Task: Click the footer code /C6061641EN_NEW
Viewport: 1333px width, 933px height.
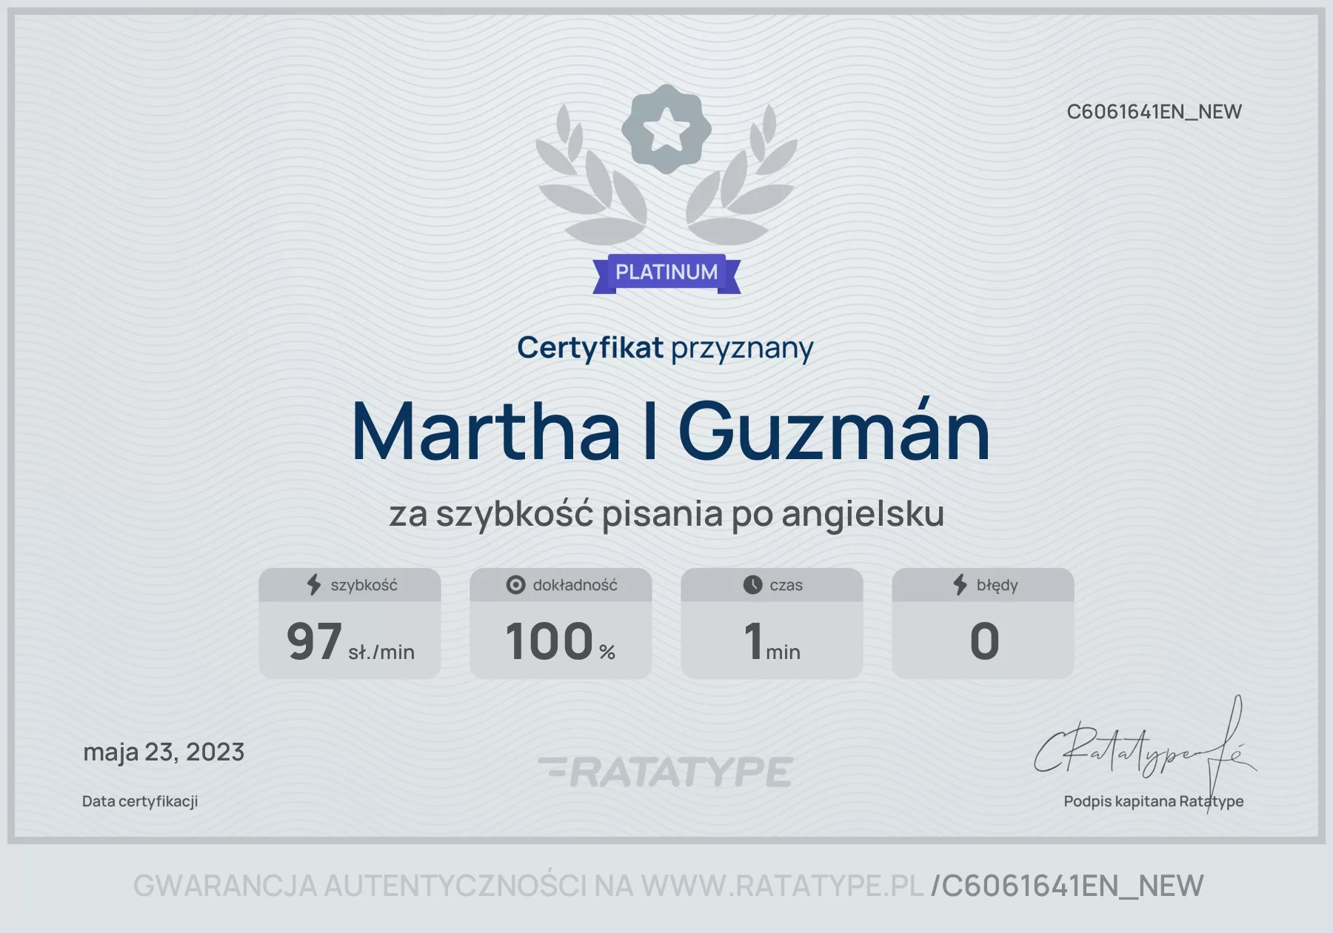Action: coord(1067,886)
